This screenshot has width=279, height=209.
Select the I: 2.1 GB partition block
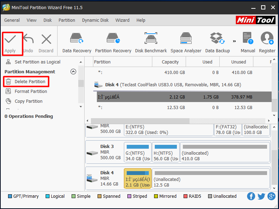138,178
